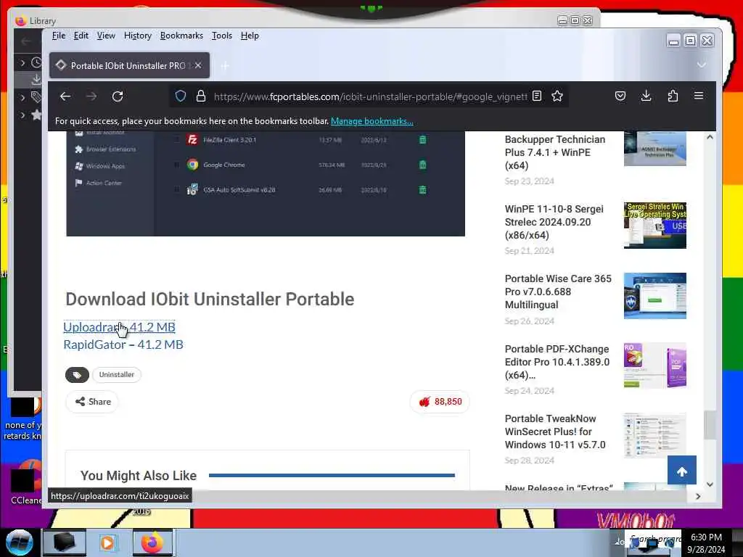Open the Firefox downloads arrow icon
The height and width of the screenshot is (557, 743).
click(646, 96)
